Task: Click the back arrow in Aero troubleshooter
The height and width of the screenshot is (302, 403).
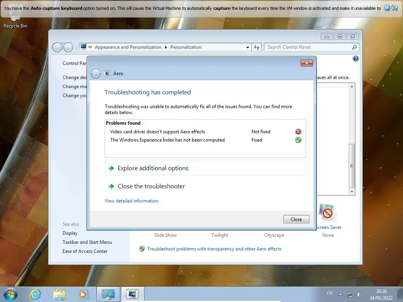Action: point(96,74)
